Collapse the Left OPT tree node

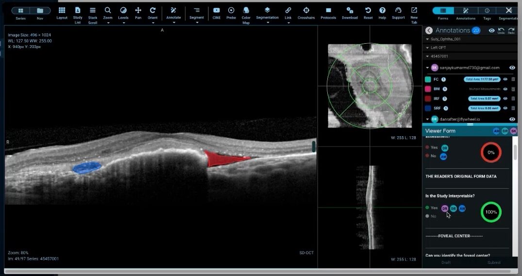[x=427, y=48]
